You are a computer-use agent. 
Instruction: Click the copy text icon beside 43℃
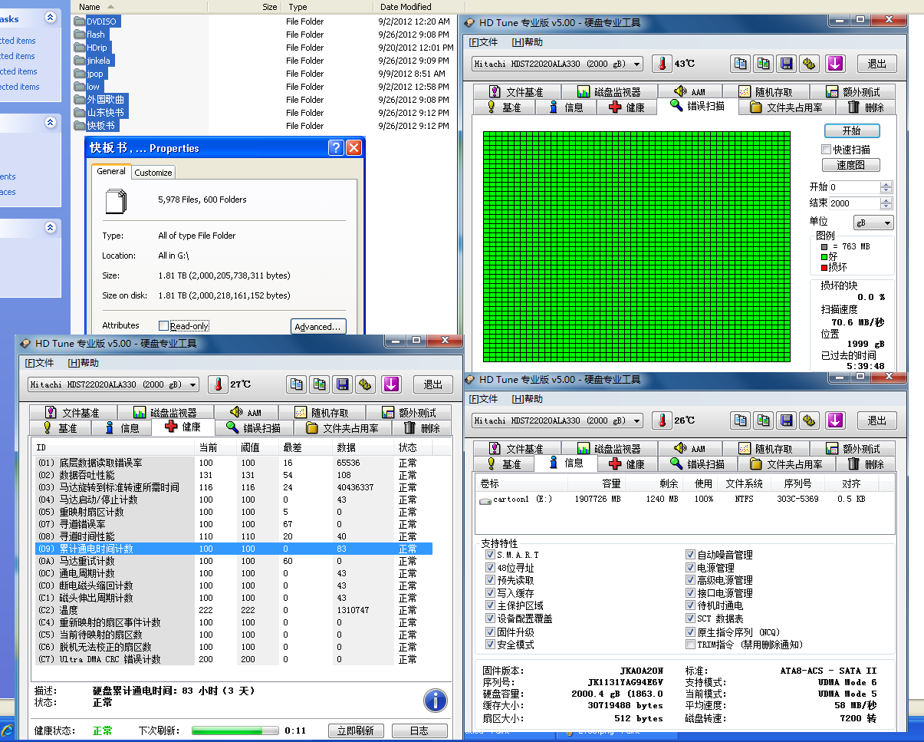coord(740,64)
